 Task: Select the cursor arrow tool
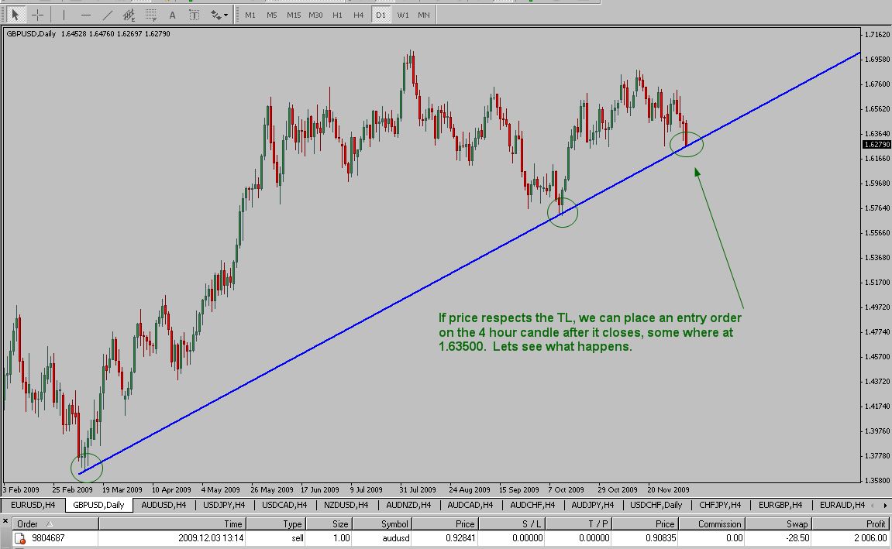click(x=16, y=15)
